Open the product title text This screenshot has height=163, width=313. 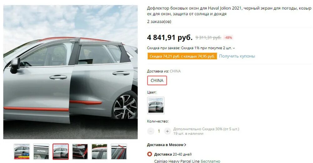229,11
